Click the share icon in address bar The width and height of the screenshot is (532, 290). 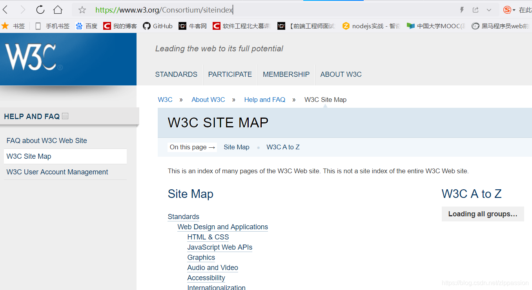476,10
